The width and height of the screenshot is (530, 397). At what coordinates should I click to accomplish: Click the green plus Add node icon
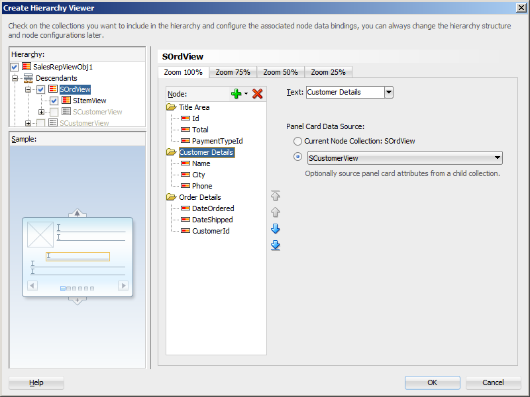coord(236,93)
